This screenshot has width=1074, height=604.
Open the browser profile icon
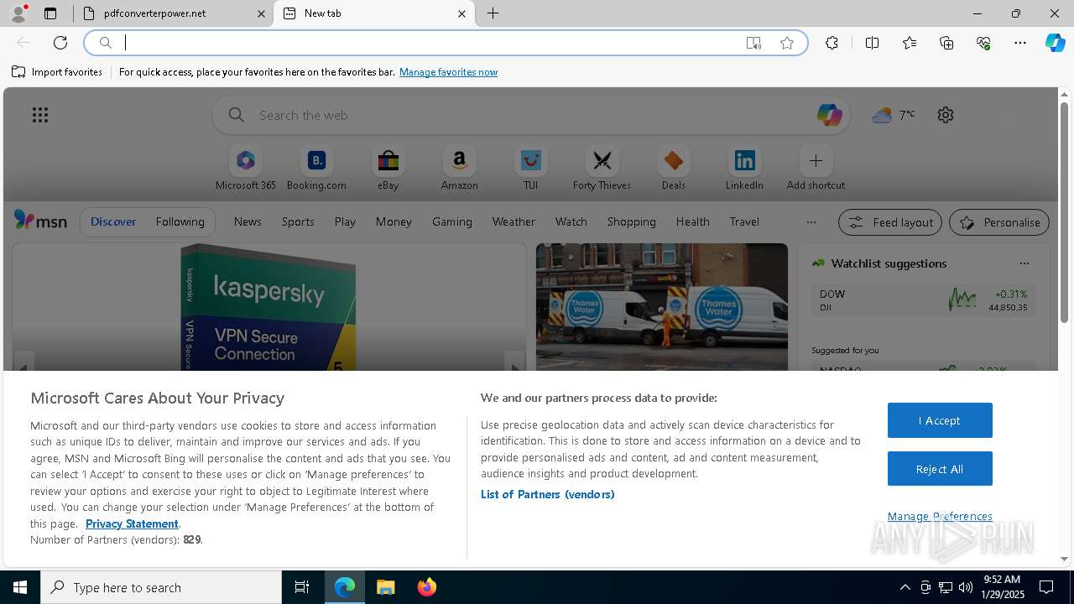tap(18, 13)
